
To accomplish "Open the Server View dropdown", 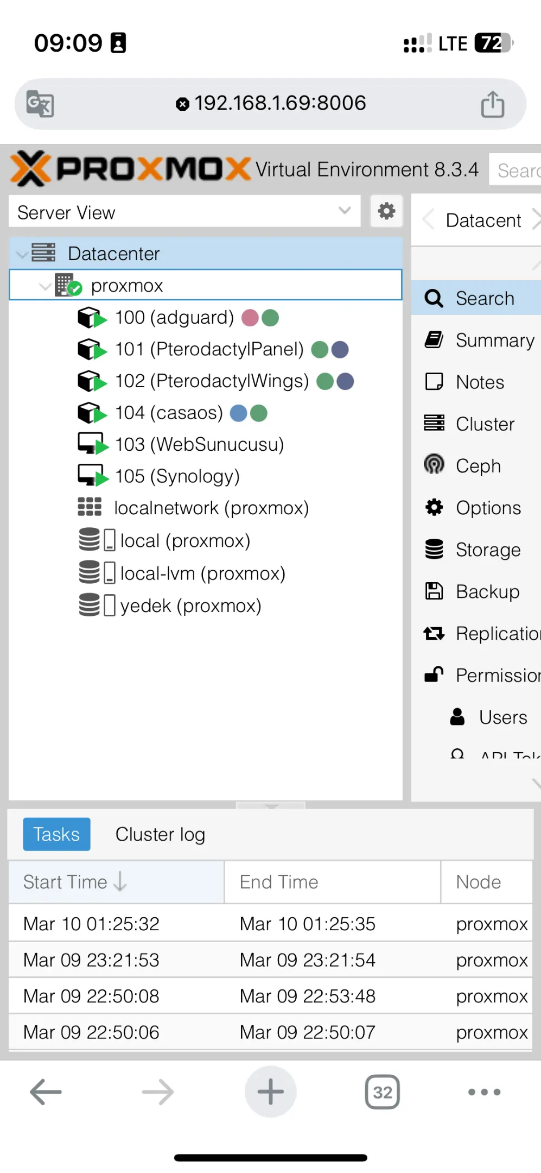I will [184, 211].
